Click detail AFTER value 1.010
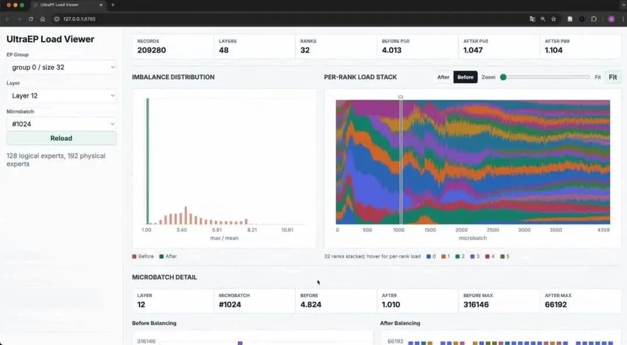 click(x=391, y=305)
